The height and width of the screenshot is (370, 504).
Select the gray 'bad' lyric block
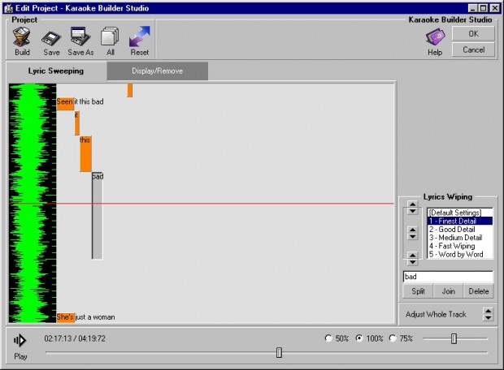[98, 216]
